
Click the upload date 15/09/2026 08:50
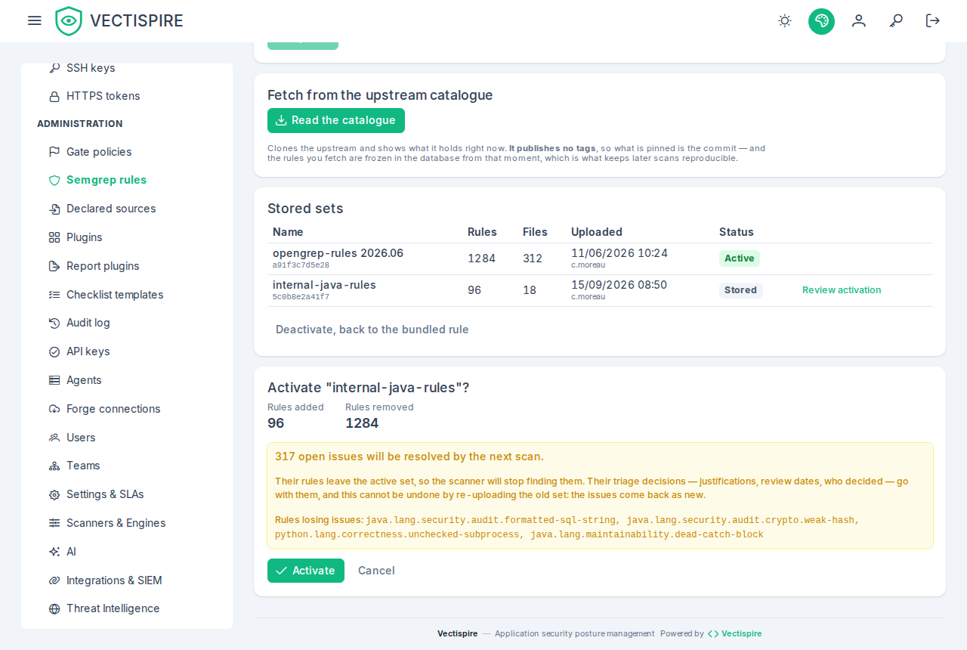tap(619, 285)
